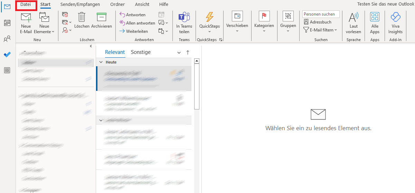Click the Personen suchen search field
The image size is (415, 193).
[x=321, y=14]
